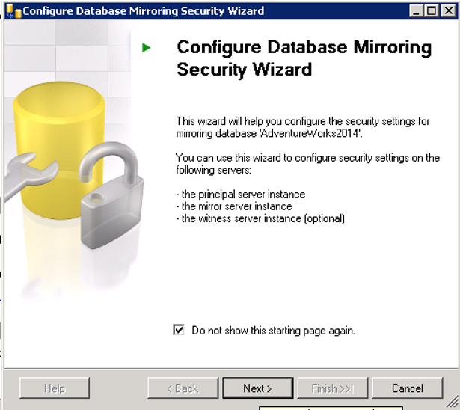Click the green arrow beside the wizard heading

click(x=146, y=48)
